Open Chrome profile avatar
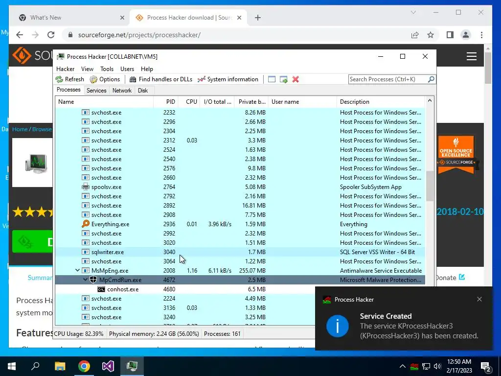Viewport: 501px width, 376px height. click(466, 35)
